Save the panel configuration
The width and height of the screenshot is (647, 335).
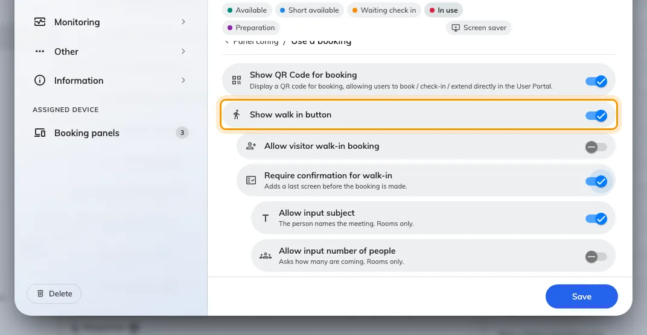(x=581, y=296)
